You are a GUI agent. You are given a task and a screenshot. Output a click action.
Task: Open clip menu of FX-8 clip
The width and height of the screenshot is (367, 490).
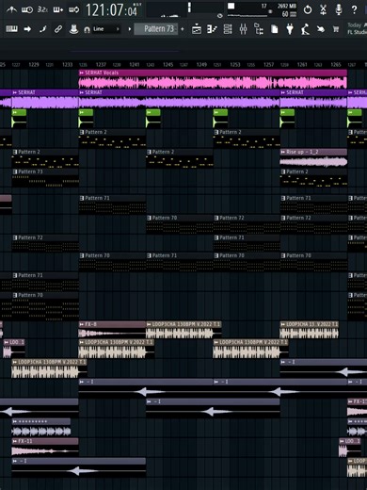tap(82, 324)
